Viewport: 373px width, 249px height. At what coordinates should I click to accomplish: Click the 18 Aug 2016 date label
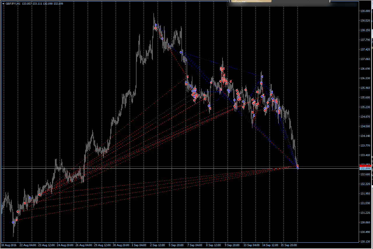tap(9, 245)
